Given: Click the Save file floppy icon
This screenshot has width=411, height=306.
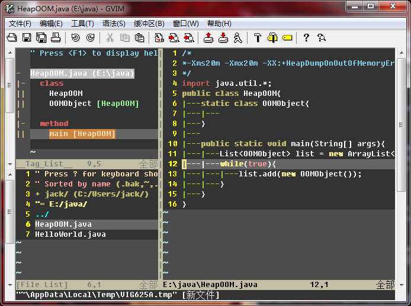Looking at the screenshot, I should (27, 38).
